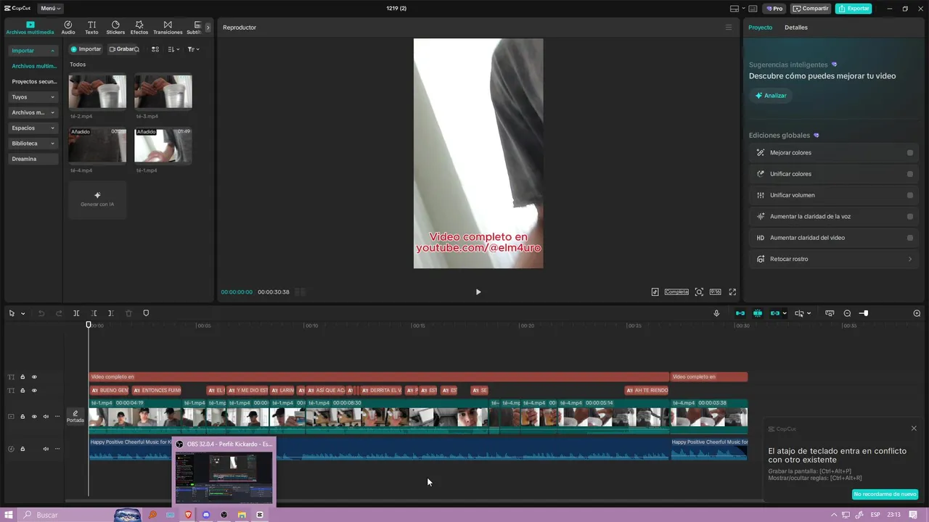Image resolution: width=929 pixels, height=522 pixels.
Task: Click the Portada cover button
Action: click(x=75, y=417)
